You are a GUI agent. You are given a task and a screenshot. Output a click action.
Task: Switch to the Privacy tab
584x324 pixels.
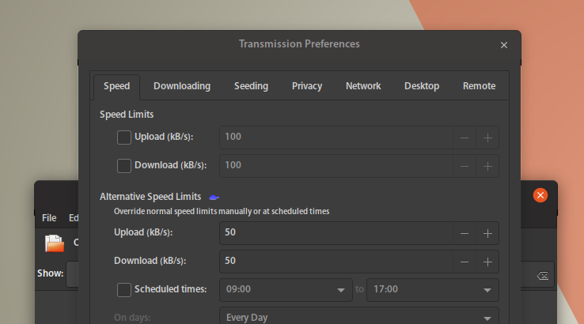307,86
